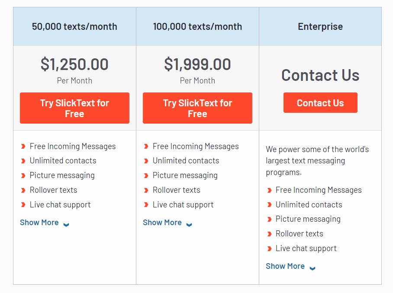Click the arrow icon beside Picture messaging
The height and width of the screenshot is (293, 393).
(x=23, y=175)
